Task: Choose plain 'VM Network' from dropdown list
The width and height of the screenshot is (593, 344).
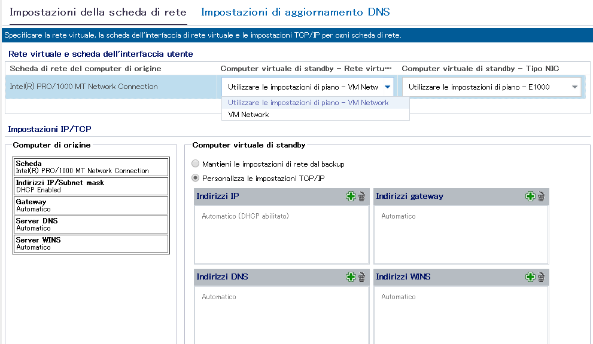Action: (315, 115)
